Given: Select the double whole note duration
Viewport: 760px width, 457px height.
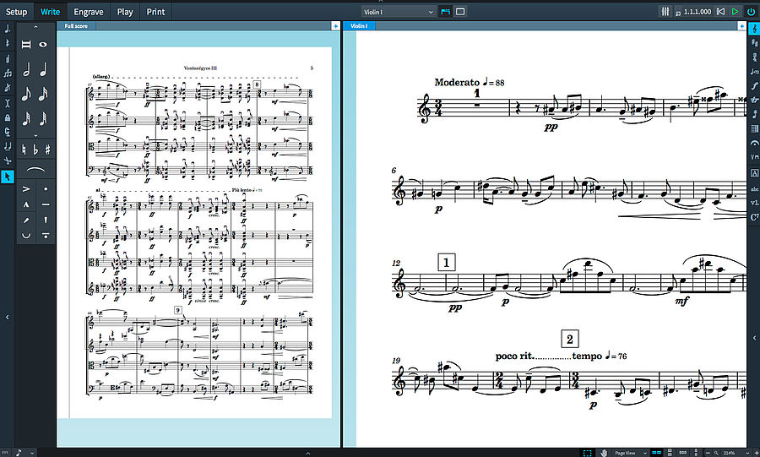Looking at the screenshot, I should (26, 45).
